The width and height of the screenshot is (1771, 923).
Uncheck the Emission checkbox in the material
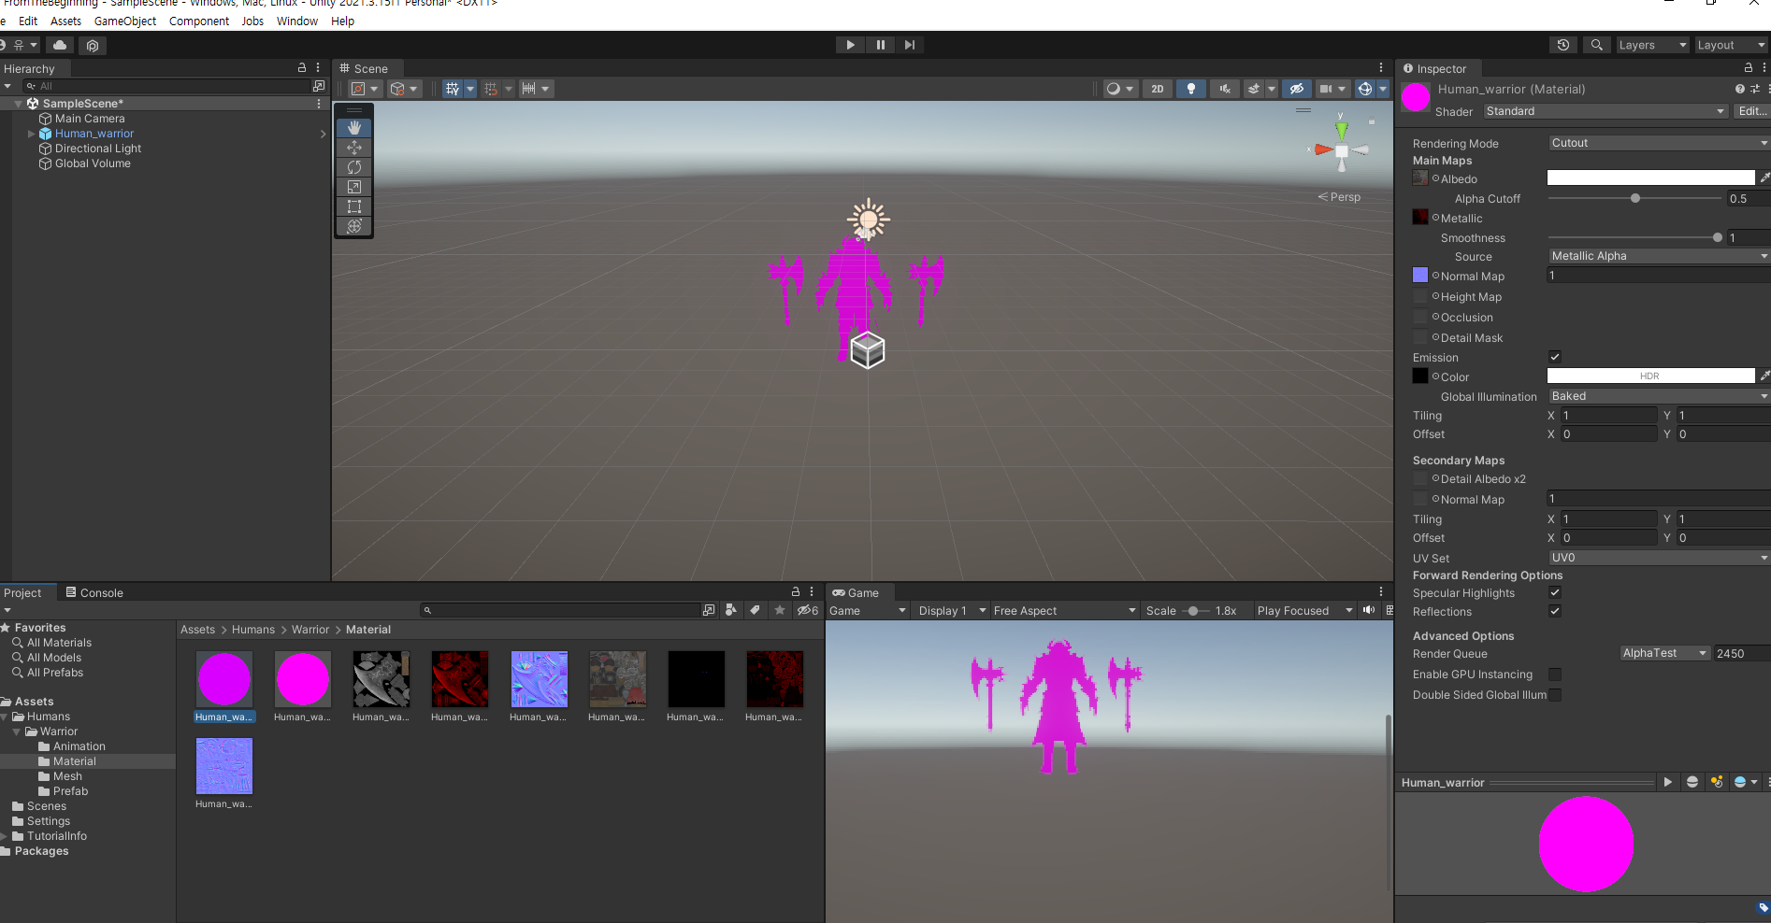click(x=1554, y=357)
